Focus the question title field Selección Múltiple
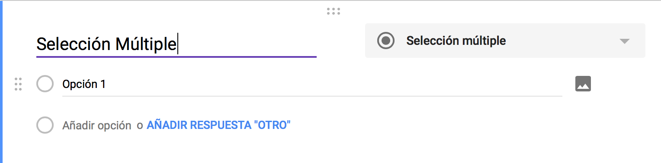 point(176,44)
